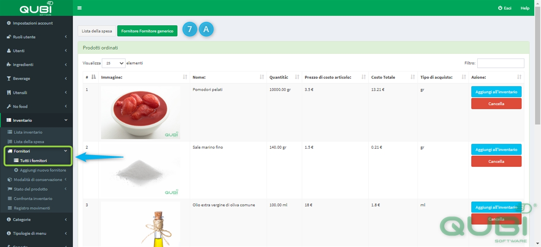Sort by Tipo di acquisto arrows

[x=463, y=77]
